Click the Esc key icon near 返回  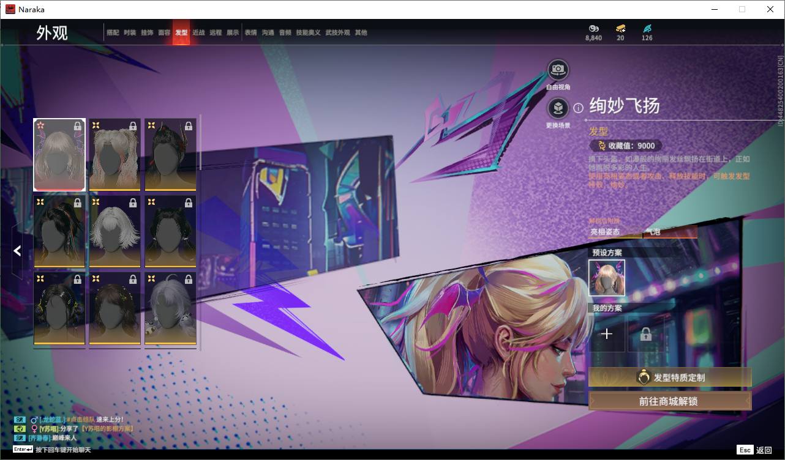(x=745, y=450)
